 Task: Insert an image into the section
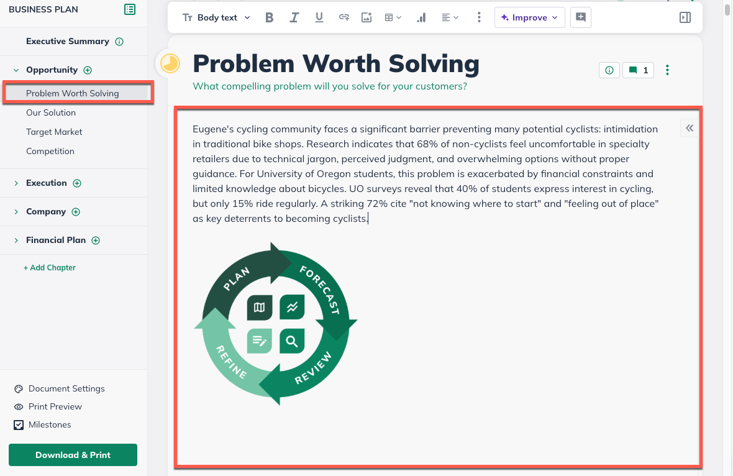(366, 17)
